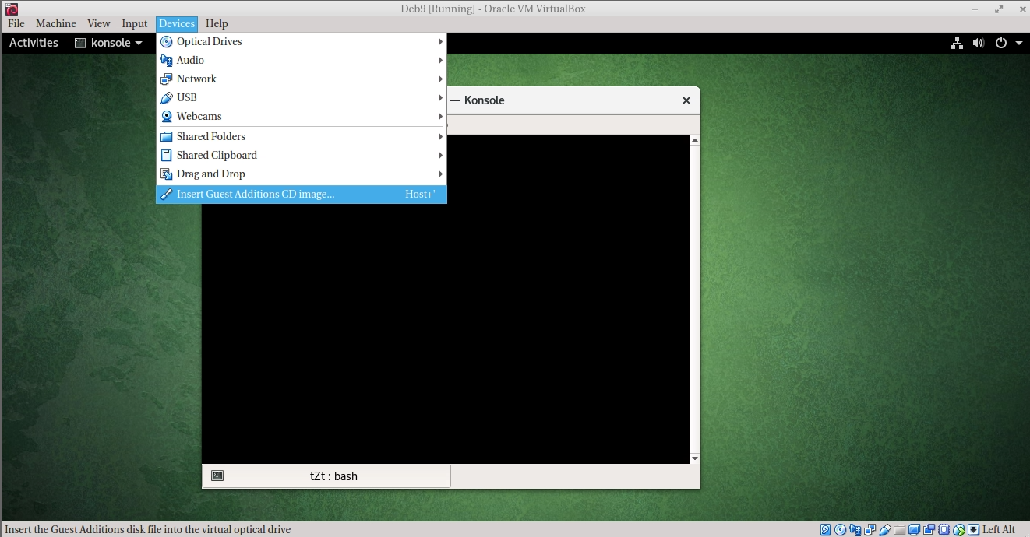This screenshot has width=1030, height=537.
Task: Click the USB status bar icon
Action: (x=885, y=530)
